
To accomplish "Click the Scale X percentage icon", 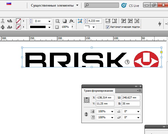I will (x=92, y=111).
